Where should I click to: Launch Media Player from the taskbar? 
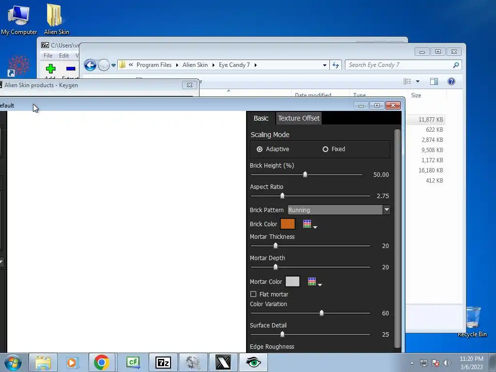pos(72,362)
